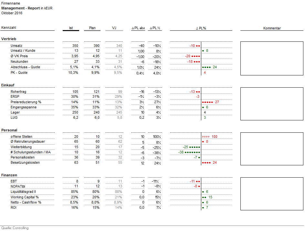Select the Umsatz Ist value 350
This screenshot has width=305, height=232.
tap(75, 46)
